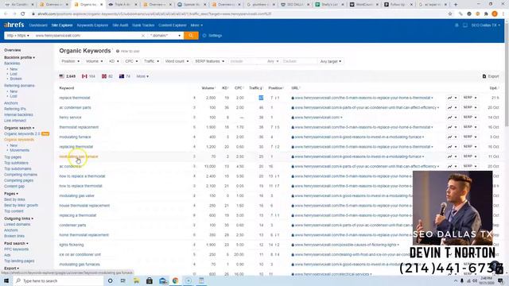Open the CPC filter dropdown
Screen dimensions: 509x286
[x=131, y=61]
